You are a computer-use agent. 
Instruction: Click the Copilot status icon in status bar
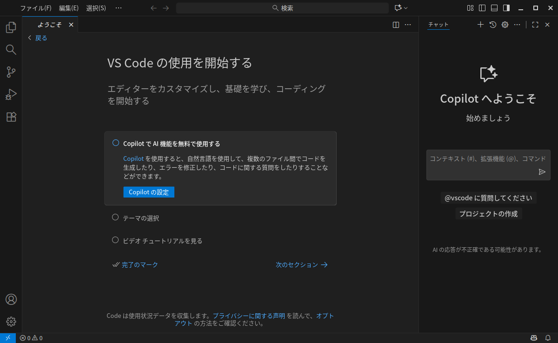pos(534,338)
